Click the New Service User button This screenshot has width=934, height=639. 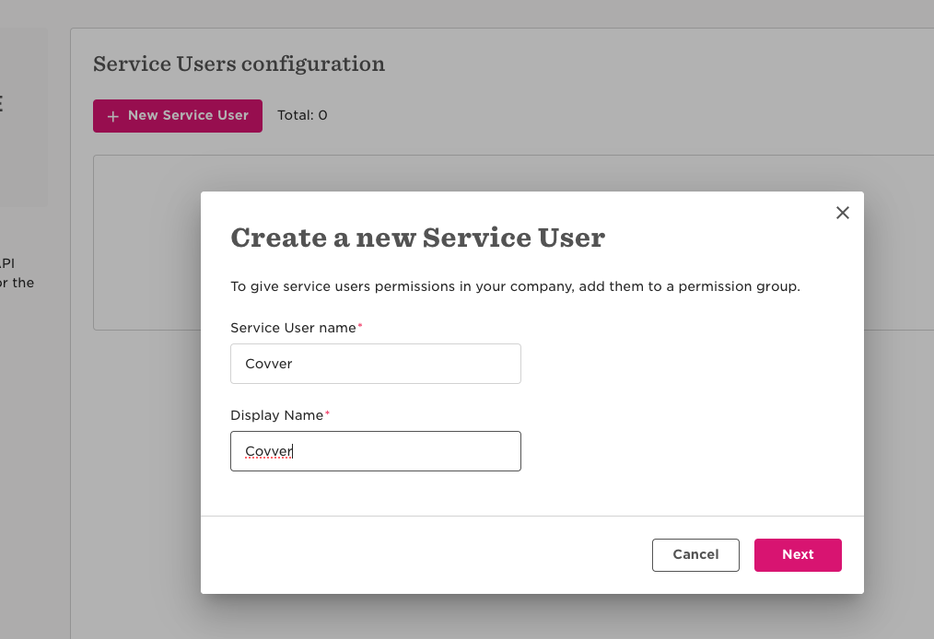click(178, 115)
